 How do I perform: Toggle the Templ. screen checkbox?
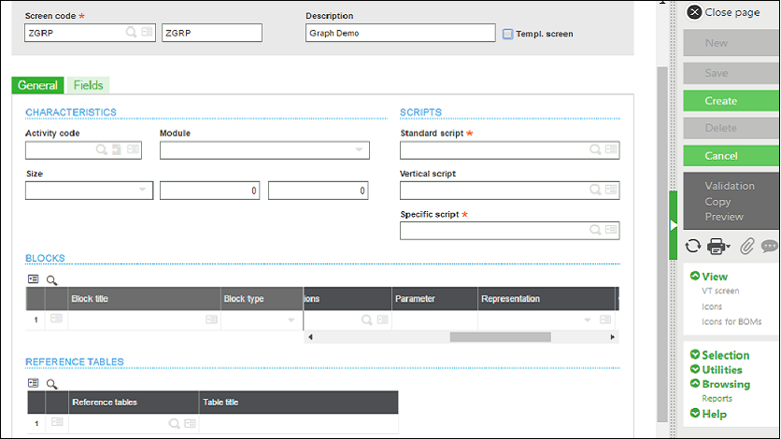click(507, 34)
